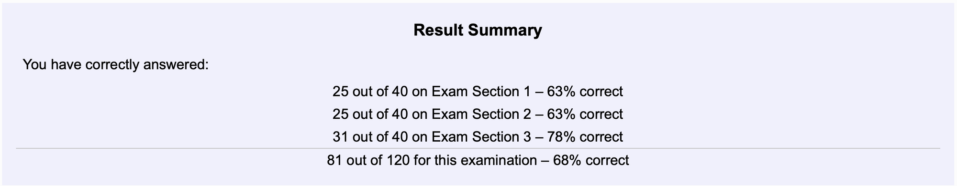The height and width of the screenshot is (186, 957).
Task: Select the Exam Section 3 result line
Action: [478, 137]
